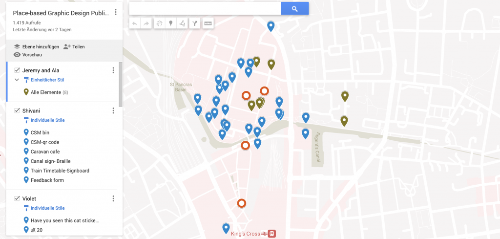Viewport: 500px width, 239px height.
Task: Select Feedback form place entry
Action: (x=47, y=180)
